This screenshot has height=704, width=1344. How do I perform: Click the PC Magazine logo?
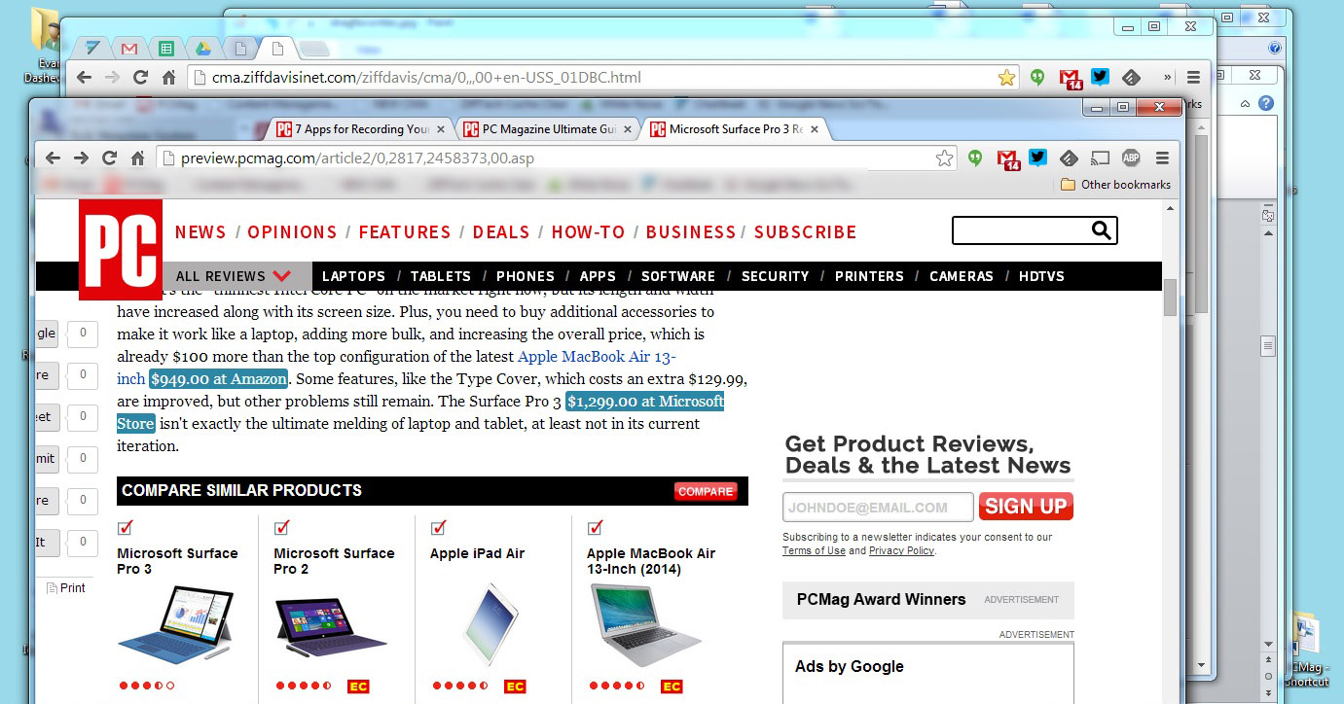pyautogui.click(x=121, y=250)
